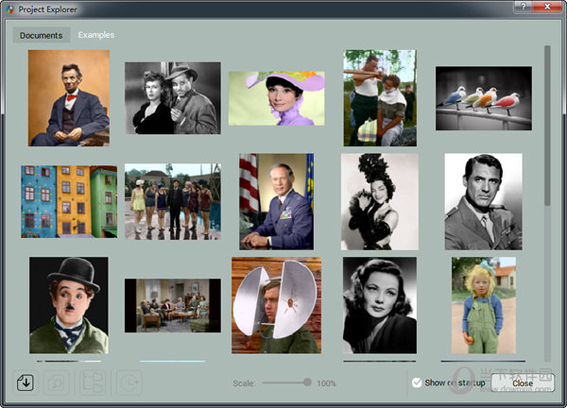
Task: Click the import document icon with down arrow
Action: click(x=26, y=382)
